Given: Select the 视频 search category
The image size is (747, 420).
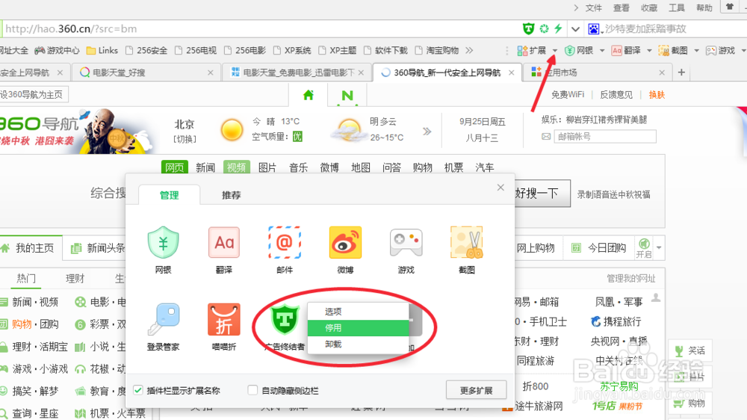Looking at the screenshot, I should tap(236, 167).
